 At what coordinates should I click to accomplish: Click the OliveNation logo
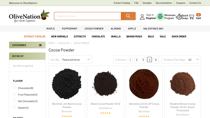tap(29, 16)
